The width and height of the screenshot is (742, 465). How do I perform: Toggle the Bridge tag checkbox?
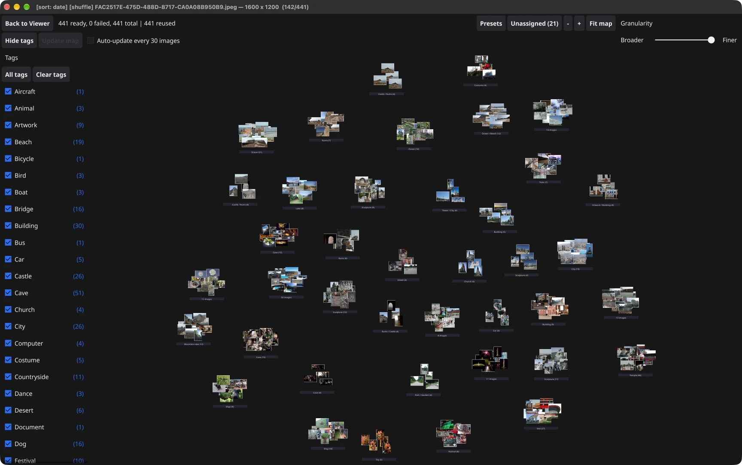(x=8, y=209)
